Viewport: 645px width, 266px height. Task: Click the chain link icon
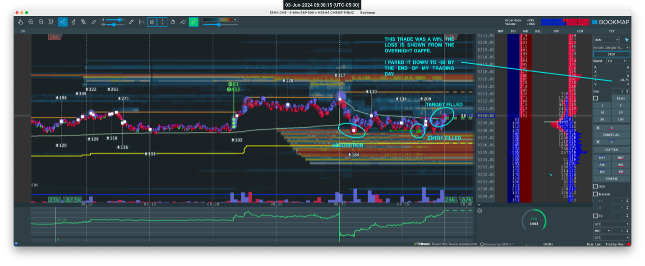[x=94, y=22]
